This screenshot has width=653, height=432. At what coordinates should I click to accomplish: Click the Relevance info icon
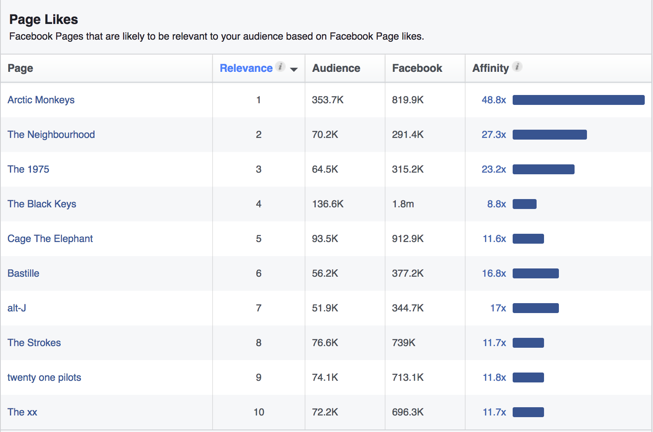coord(280,66)
